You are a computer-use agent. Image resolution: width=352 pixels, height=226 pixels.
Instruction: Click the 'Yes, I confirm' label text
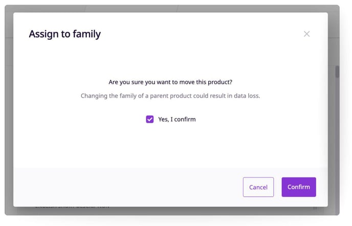177,119
